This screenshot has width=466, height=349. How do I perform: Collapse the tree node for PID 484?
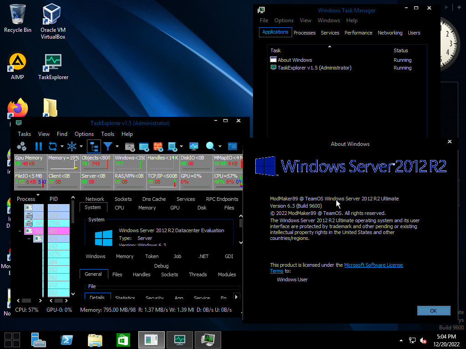[29, 239]
